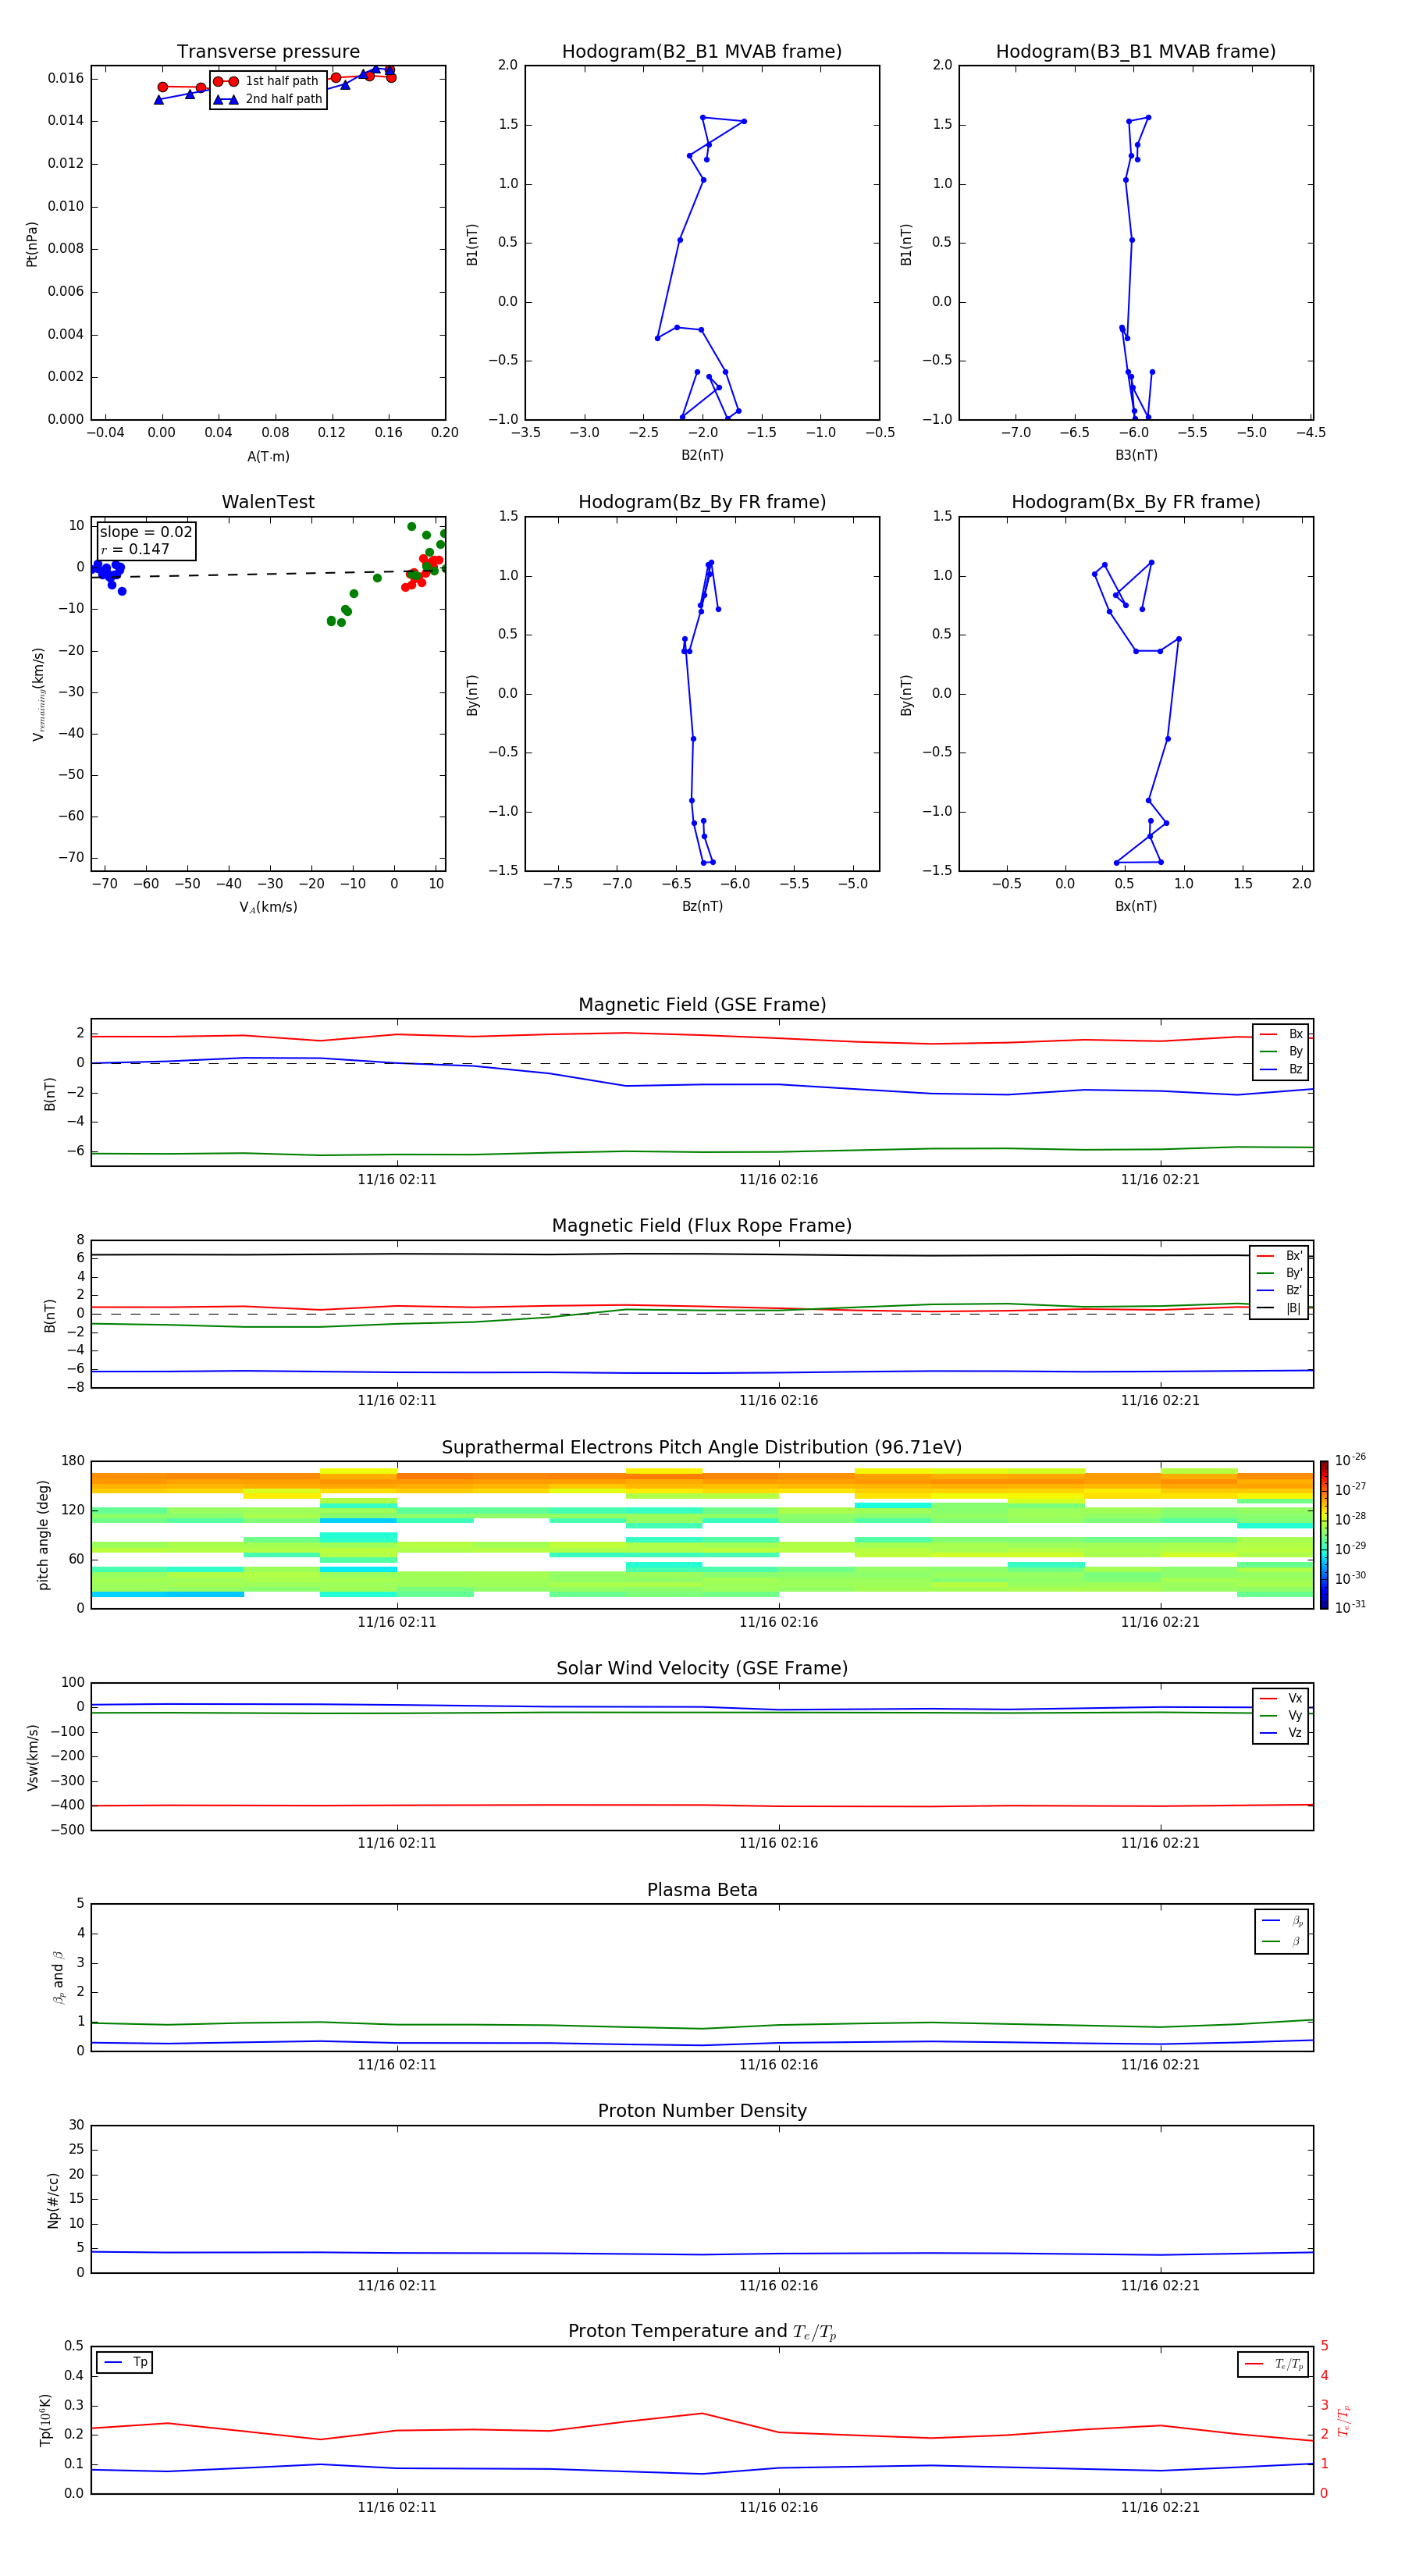The width and height of the screenshot is (1405, 2576).
Task: Click the 'Vx' entry in velocity legend
Action: point(1281,1698)
